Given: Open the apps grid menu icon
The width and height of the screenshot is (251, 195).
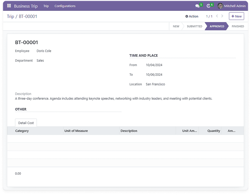Looking at the screenshot, I should click(9, 6).
